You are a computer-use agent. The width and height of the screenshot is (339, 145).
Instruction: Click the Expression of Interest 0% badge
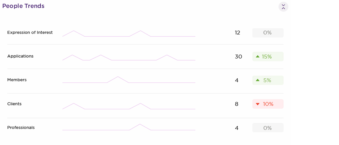tap(268, 33)
